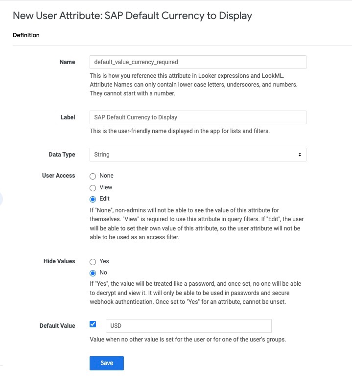
Task: Choose Yes for Hide Values
Action: (93, 262)
